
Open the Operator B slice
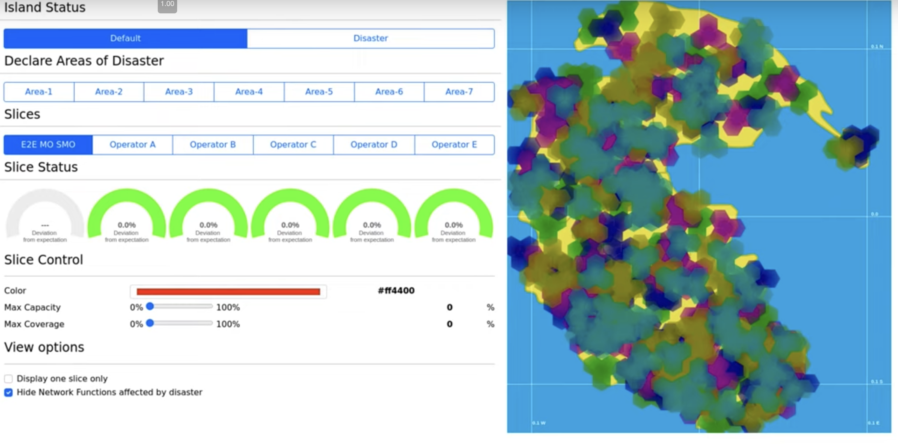(213, 145)
